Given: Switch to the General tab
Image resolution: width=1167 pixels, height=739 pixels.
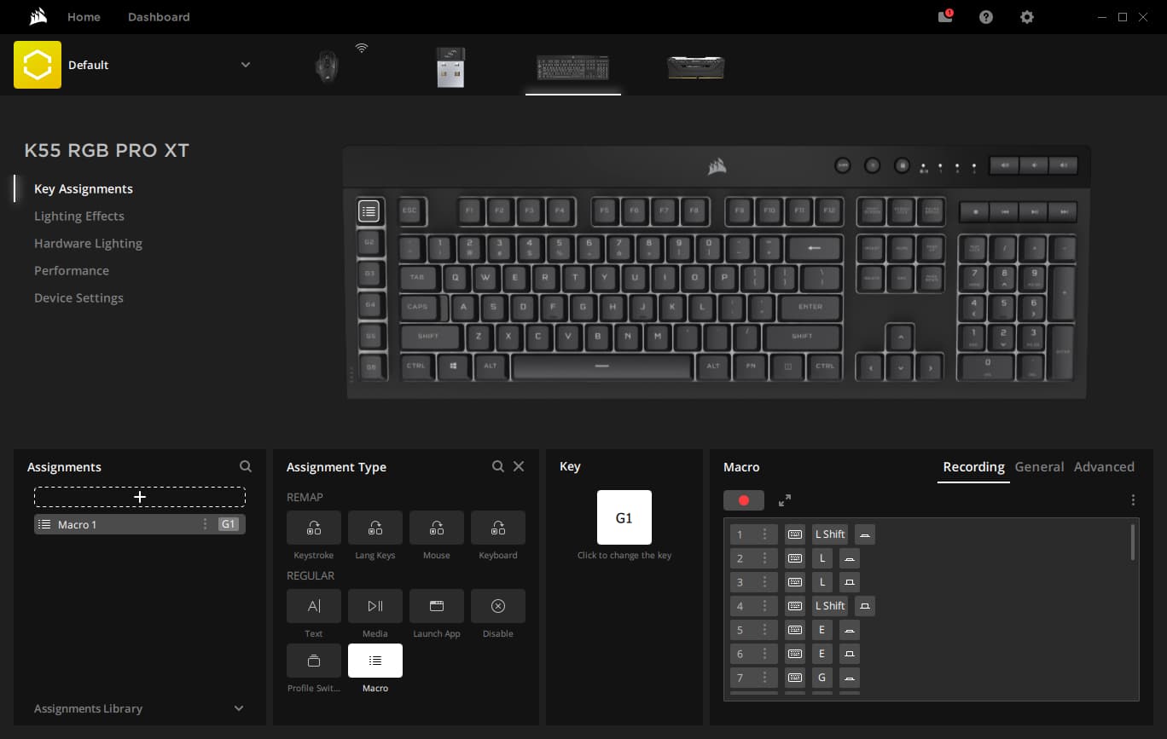Looking at the screenshot, I should pyautogui.click(x=1039, y=467).
